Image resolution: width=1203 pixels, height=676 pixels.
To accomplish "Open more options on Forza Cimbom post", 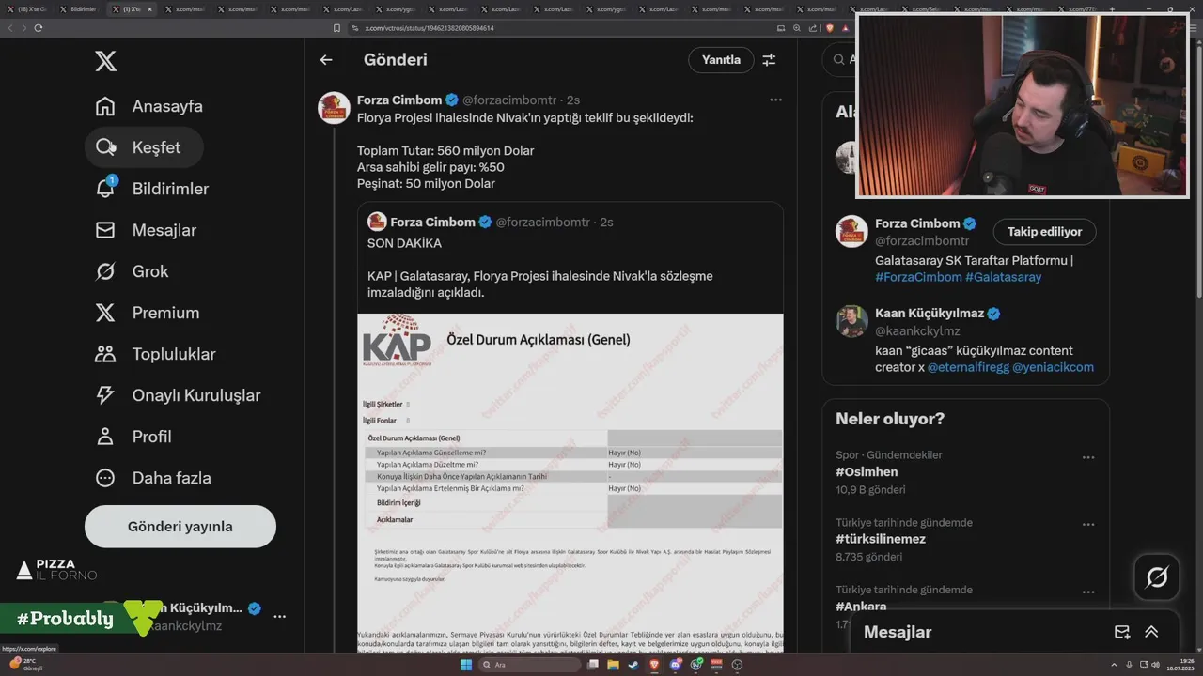I will click(775, 100).
